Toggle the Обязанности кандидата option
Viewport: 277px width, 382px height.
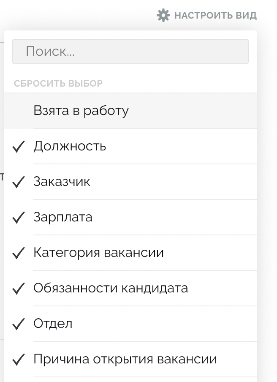pos(130,288)
